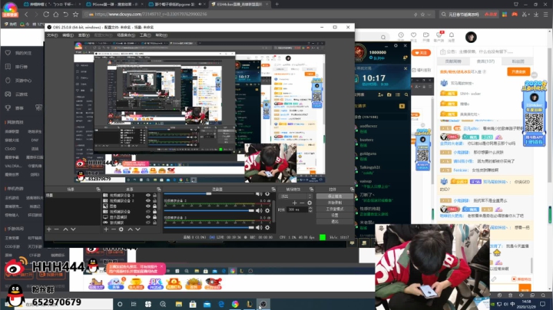Enable 工作室模式 in OBS controls
Viewport: 553px width, 310px height.
(x=335, y=209)
